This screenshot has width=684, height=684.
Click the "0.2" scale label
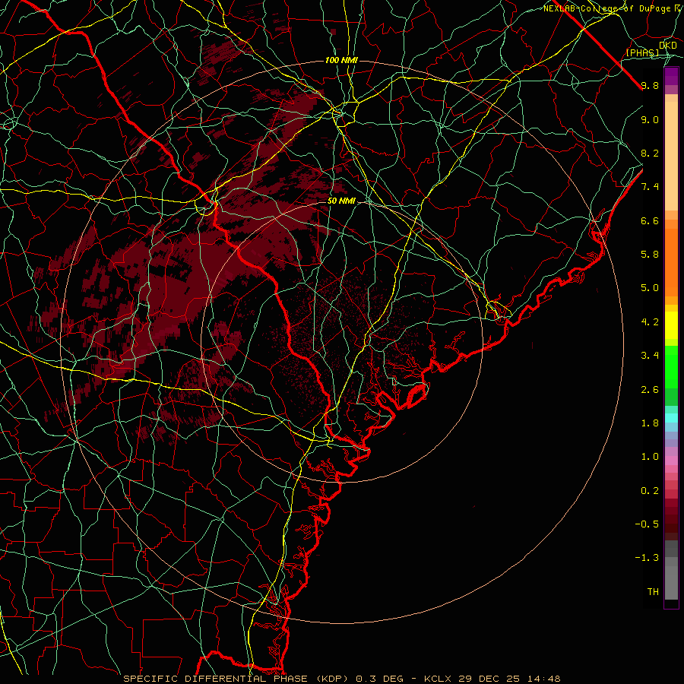click(650, 491)
